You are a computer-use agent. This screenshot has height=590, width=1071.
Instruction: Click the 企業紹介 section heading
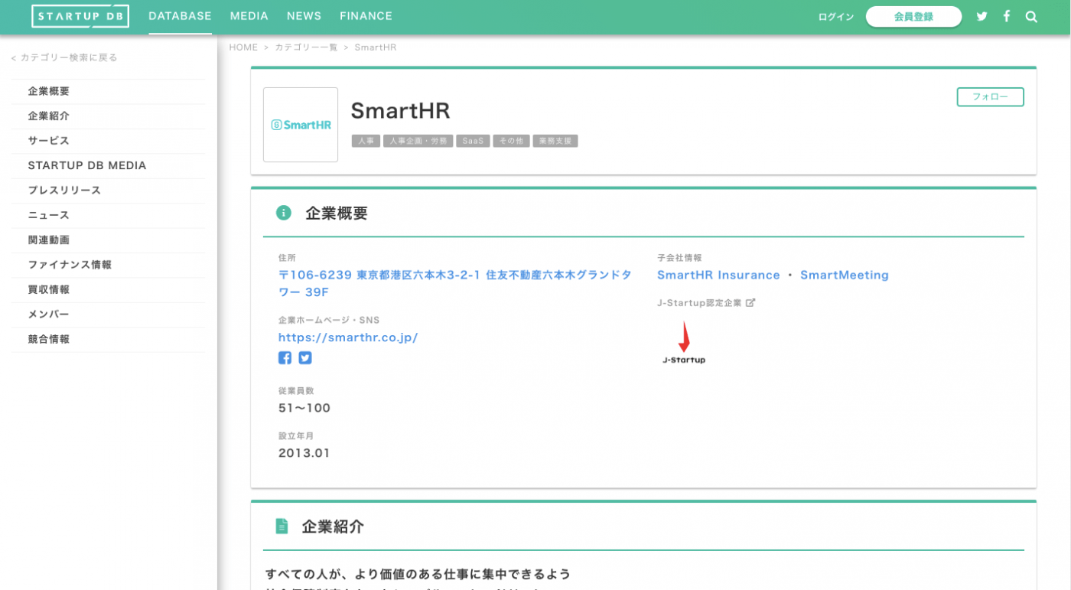coord(333,526)
